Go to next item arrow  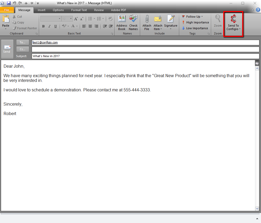pos(32,3)
